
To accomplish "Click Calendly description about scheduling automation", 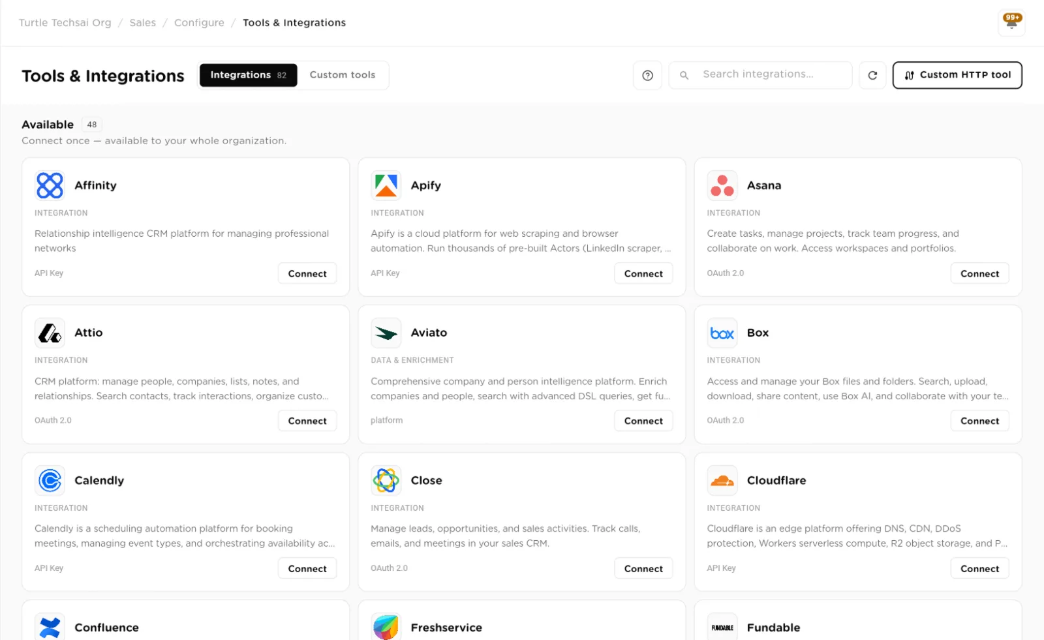I will (x=185, y=536).
